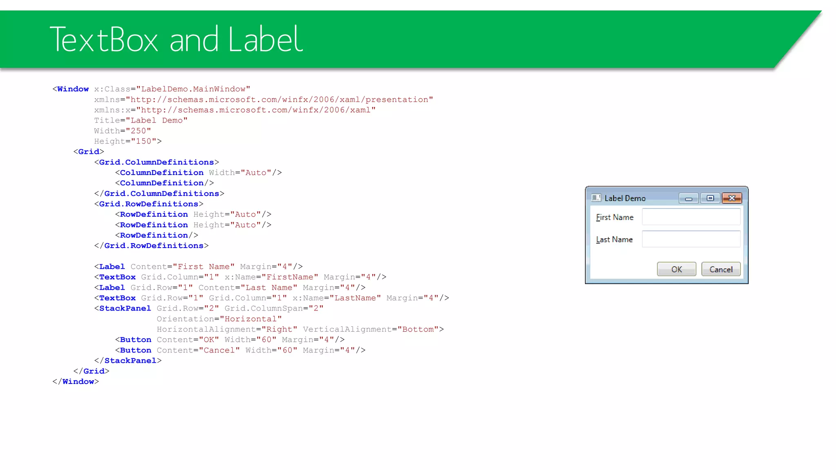The image size is (836, 470).
Task: Click the closing Window tag
Action: click(x=76, y=381)
